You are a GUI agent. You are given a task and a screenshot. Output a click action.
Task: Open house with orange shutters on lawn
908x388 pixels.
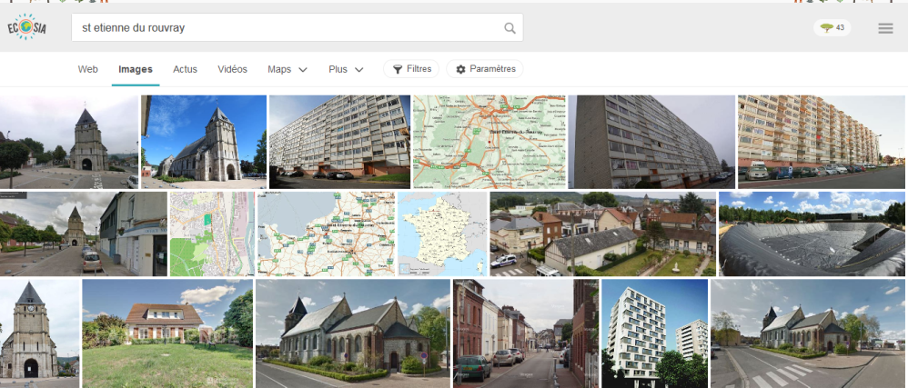click(167, 333)
